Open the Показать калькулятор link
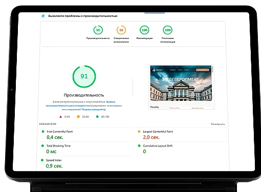Viewport: 261px width, 192px height. click(94, 110)
